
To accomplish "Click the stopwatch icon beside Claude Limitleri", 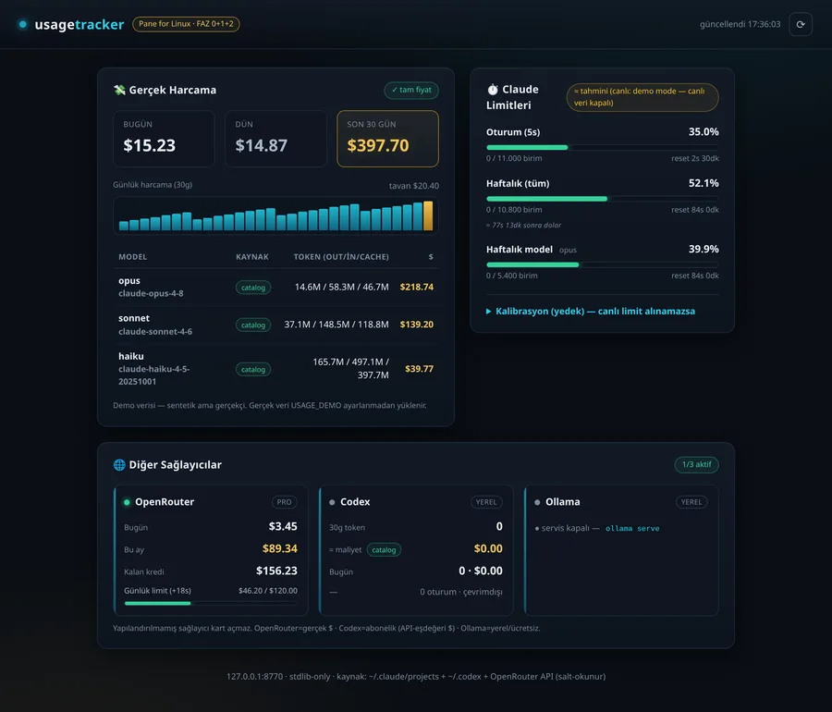I will pos(493,89).
